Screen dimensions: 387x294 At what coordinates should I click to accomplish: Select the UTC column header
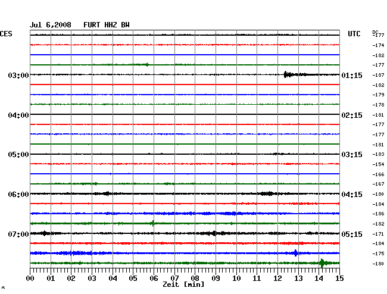[x=354, y=34]
